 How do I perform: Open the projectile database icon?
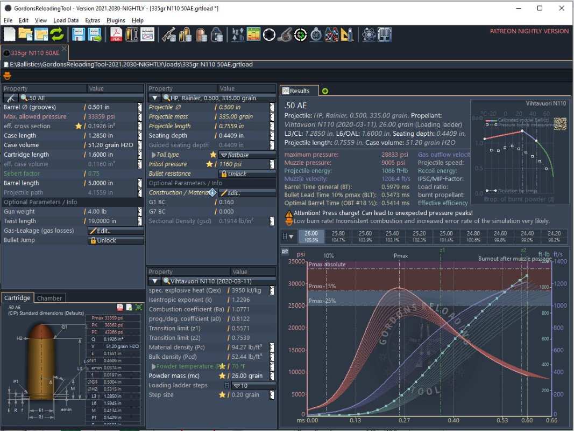[x=201, y=34]
